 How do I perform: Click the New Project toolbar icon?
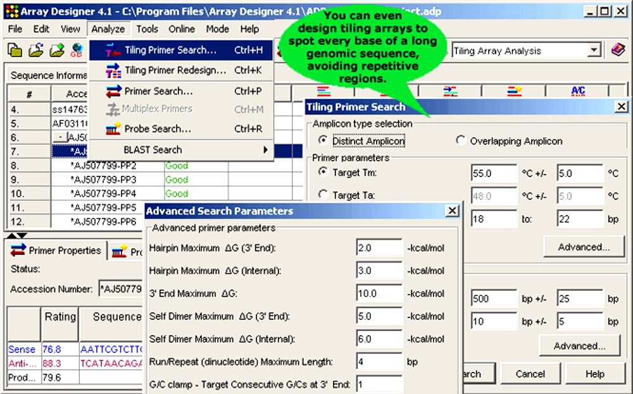pos(15,51)
